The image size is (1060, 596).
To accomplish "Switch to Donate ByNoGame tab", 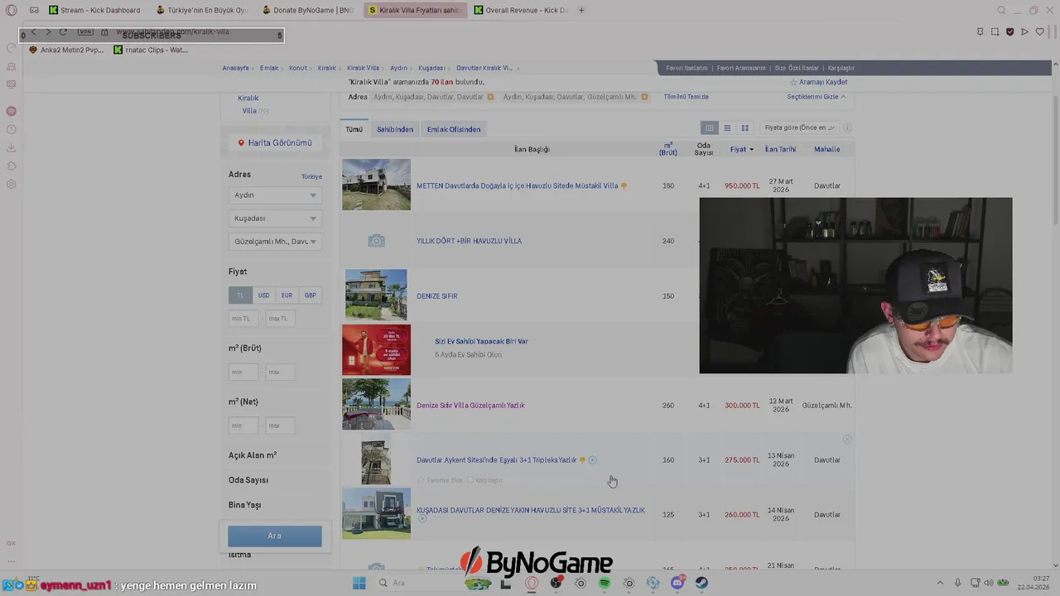I will (308, 10).
